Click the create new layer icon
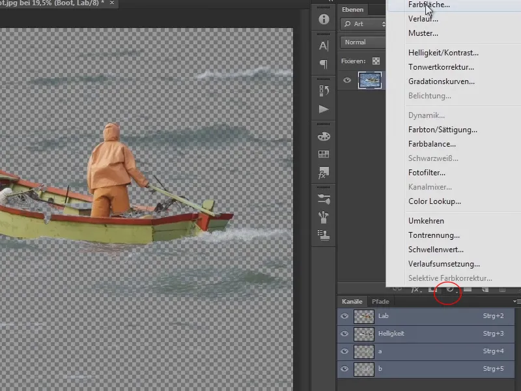This screenshot has width=521, height=391. 485,289
